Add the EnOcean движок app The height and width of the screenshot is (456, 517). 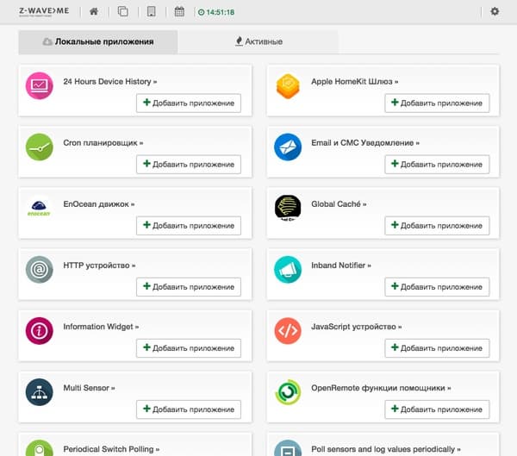pos(189,226)
